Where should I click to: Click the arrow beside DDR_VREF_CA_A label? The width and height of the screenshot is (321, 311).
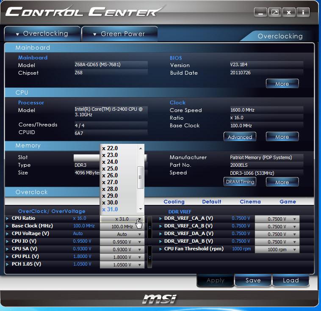click(160, 219)
